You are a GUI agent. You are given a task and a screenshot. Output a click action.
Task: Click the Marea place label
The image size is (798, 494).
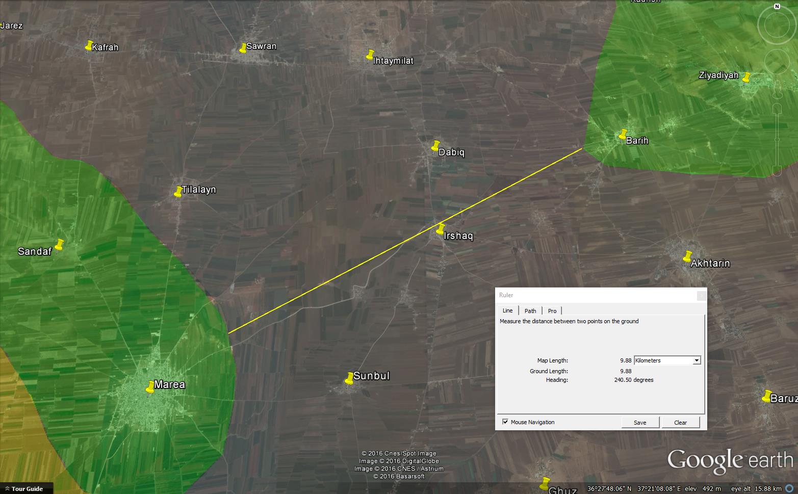[169, 384]
